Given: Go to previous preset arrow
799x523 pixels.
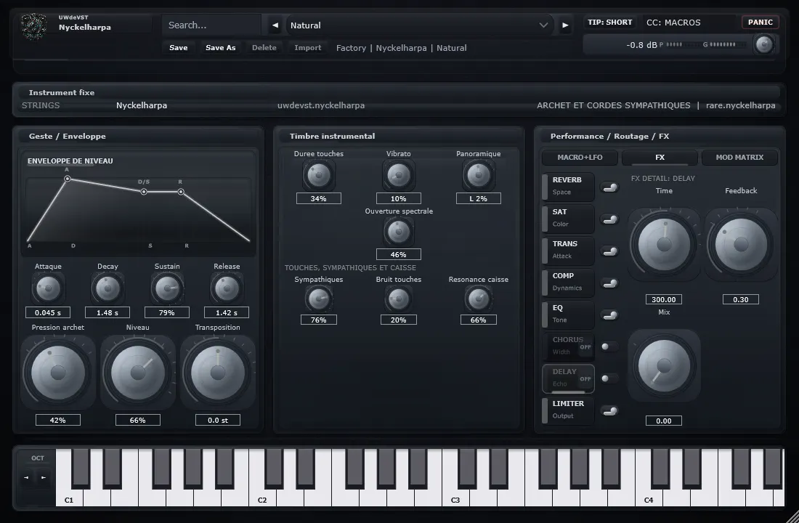Looking at the screenshot, I should 275,25.
